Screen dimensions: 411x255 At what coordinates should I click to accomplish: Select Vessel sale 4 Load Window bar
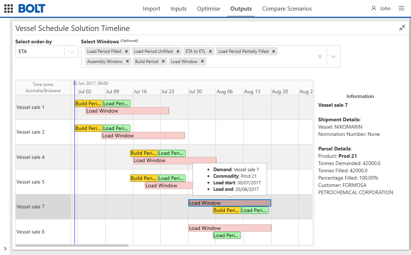tap(175, 160)
